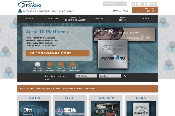Click the Altera Arria 10 chip image
Image resolution: width=175 pixels, height=116 pixels.
click(113, 54)
